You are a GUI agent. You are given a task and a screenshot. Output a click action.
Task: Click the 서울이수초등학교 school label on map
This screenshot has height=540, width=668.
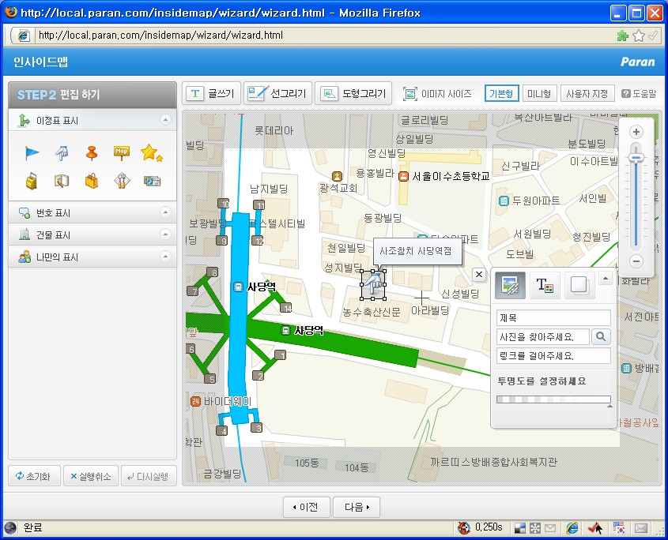451,176
